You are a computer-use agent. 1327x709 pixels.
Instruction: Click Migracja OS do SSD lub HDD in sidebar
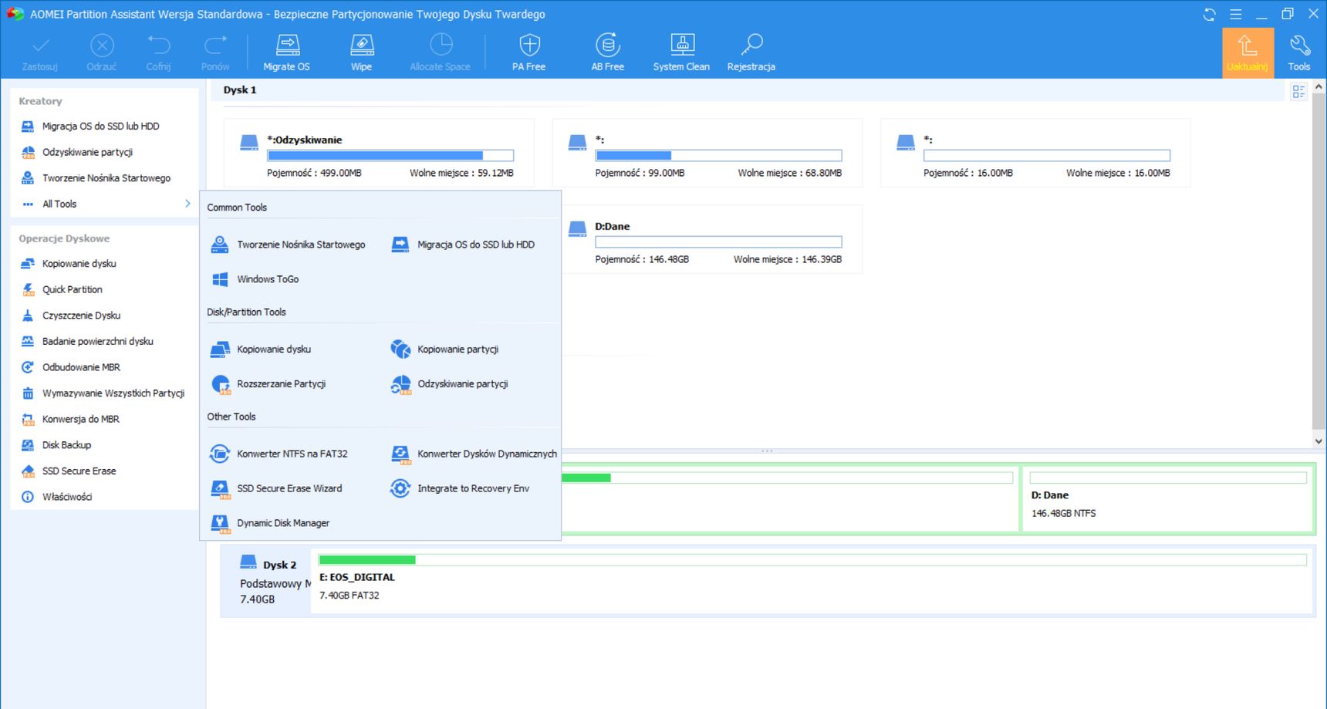click(101, 126)
